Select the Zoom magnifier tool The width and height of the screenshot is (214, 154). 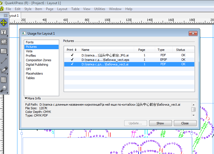click(x=4, y=89)
